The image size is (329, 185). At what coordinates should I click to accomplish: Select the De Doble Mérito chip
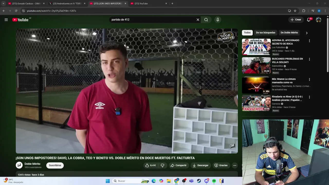point(289,33)
